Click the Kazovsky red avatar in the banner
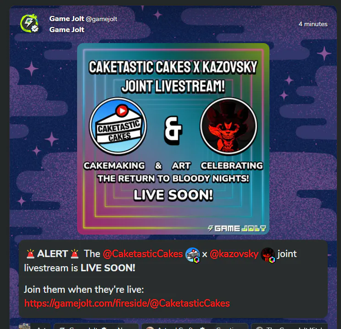This screenshot has width=341, height=329. point(229,126)
